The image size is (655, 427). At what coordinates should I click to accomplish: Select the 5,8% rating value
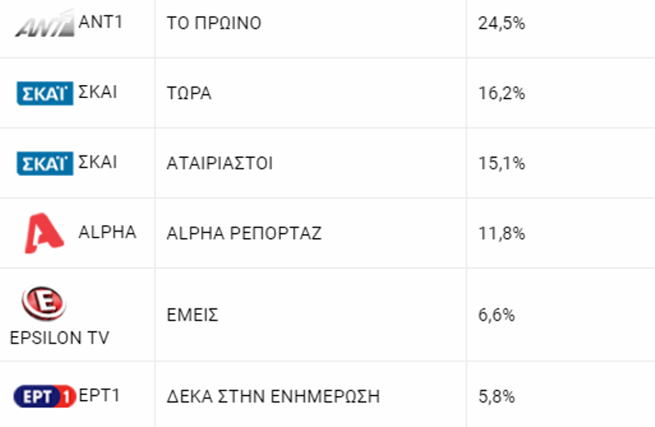click(496, 397)
